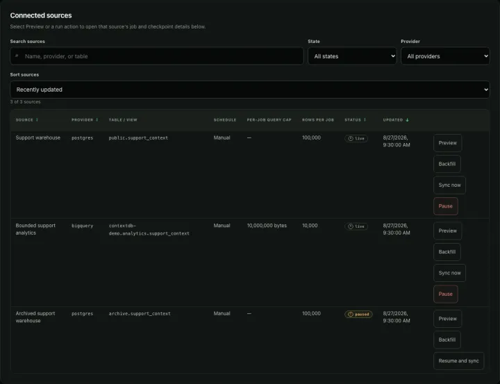
Task: Click the Schedule column header
Action: [225, 120]
